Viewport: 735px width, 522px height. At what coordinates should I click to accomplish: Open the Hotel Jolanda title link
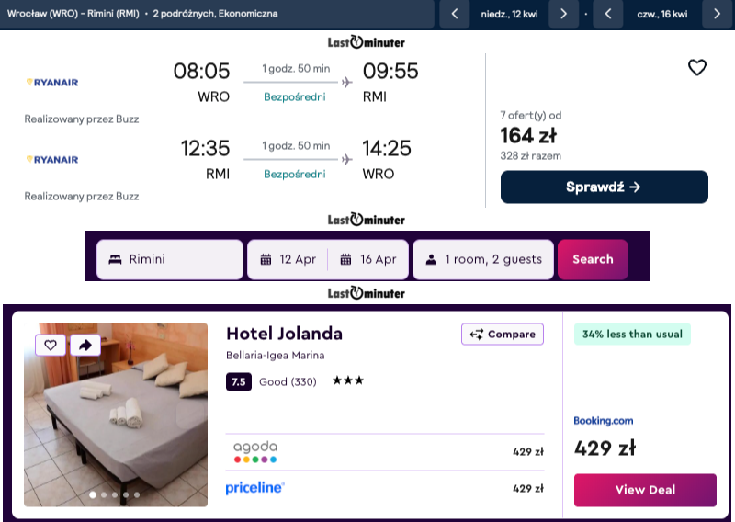[284, 333]
